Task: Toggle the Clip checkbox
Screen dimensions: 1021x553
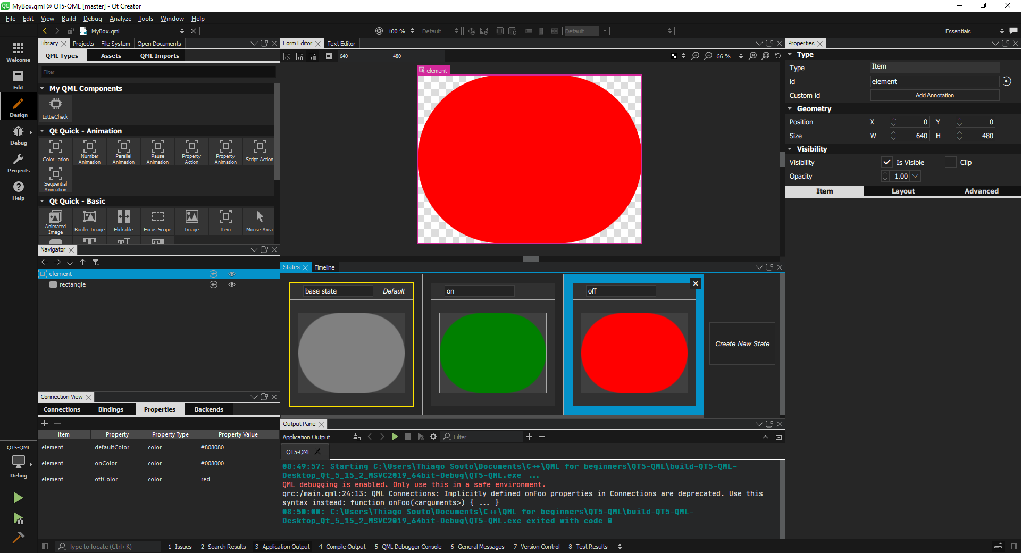Action: [950, 162]
